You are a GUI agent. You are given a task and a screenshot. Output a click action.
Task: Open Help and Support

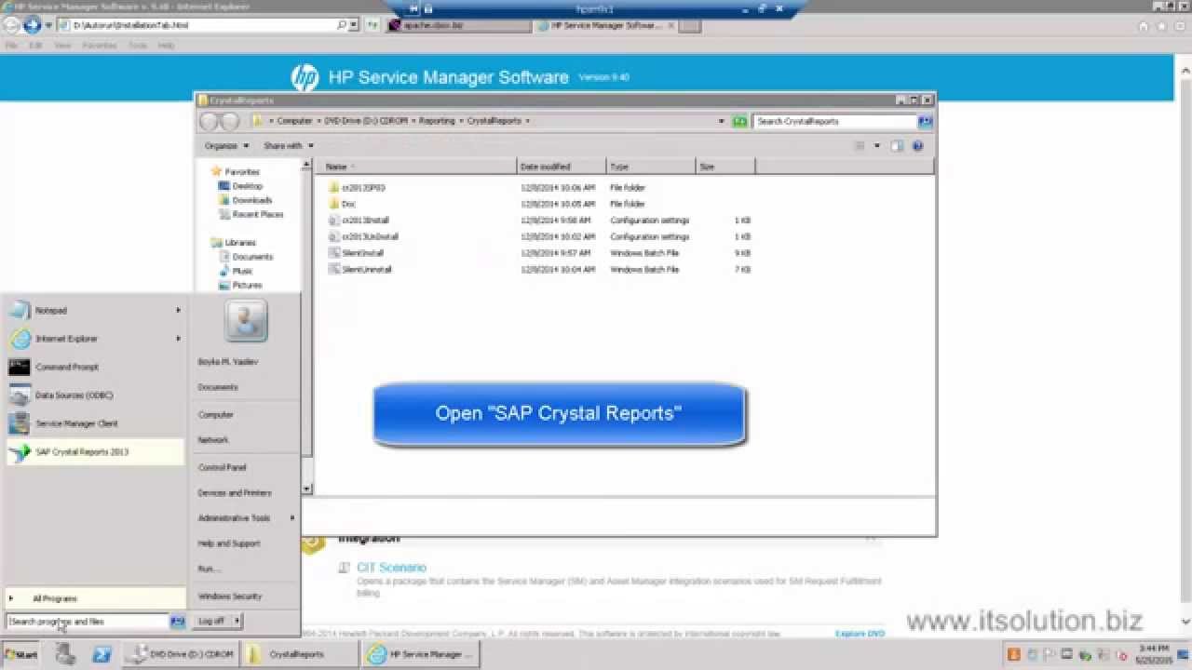[x=229, y=543]
